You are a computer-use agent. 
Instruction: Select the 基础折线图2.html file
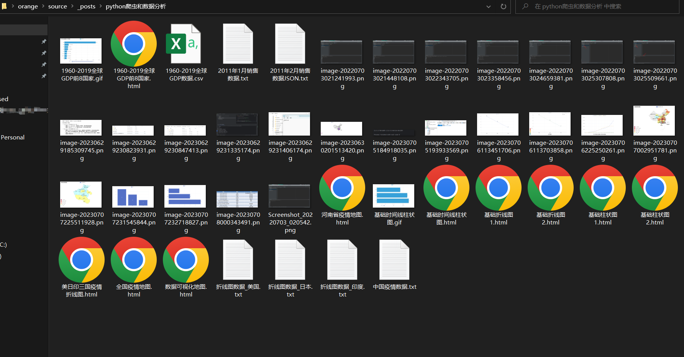pos(551,188)
